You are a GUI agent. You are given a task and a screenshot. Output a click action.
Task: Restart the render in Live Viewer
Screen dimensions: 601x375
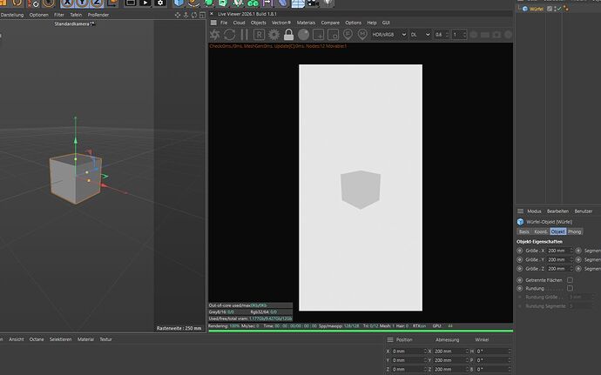[229, 35]
